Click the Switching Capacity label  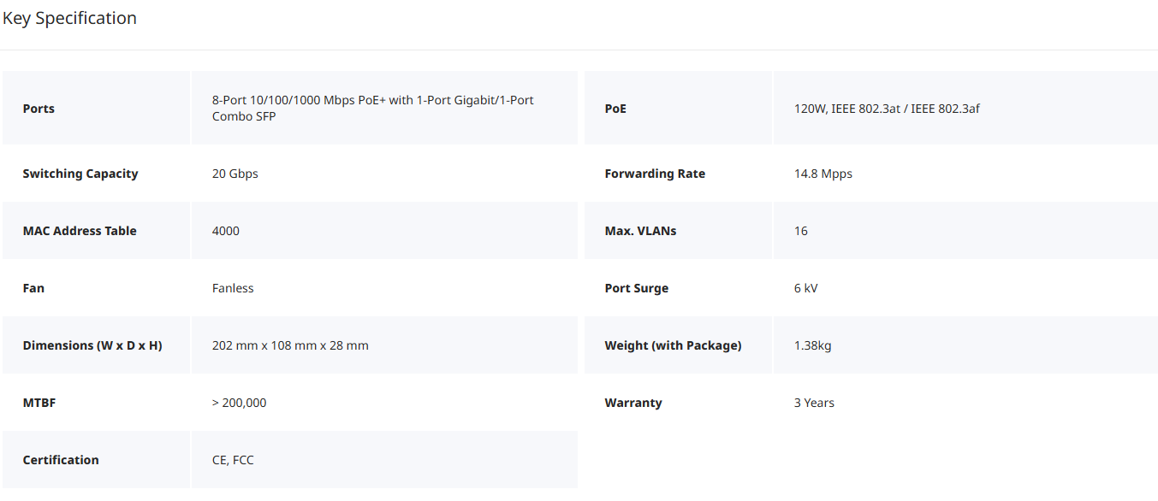(x=80, y=174)
